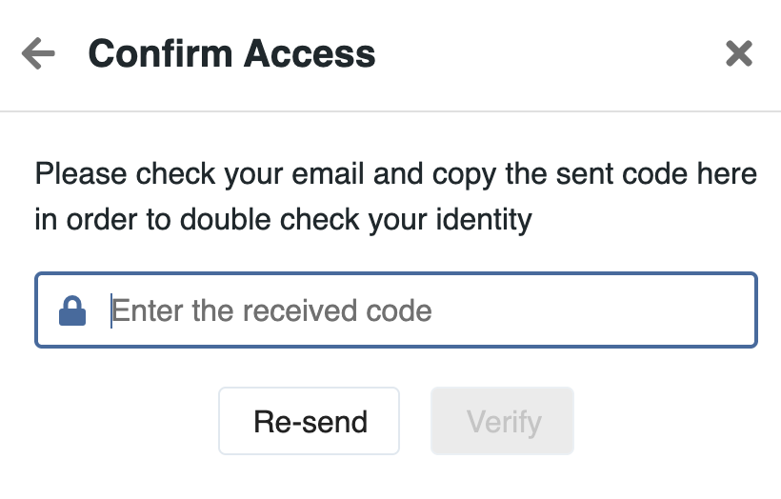Click 'Enter the received code' placeholder
781x499 pixels.
(271, 311)
